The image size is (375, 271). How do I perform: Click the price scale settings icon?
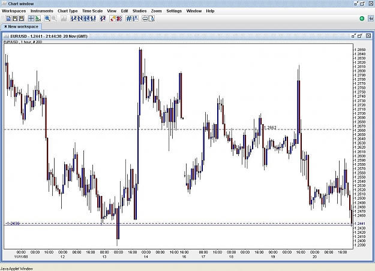click(x=136, y=19)
